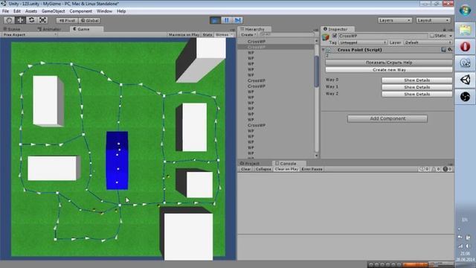Open the Tag Untagged dropdown
Image resolution: width=476 pixels, height=268 pixels.
tap(363, 43)
